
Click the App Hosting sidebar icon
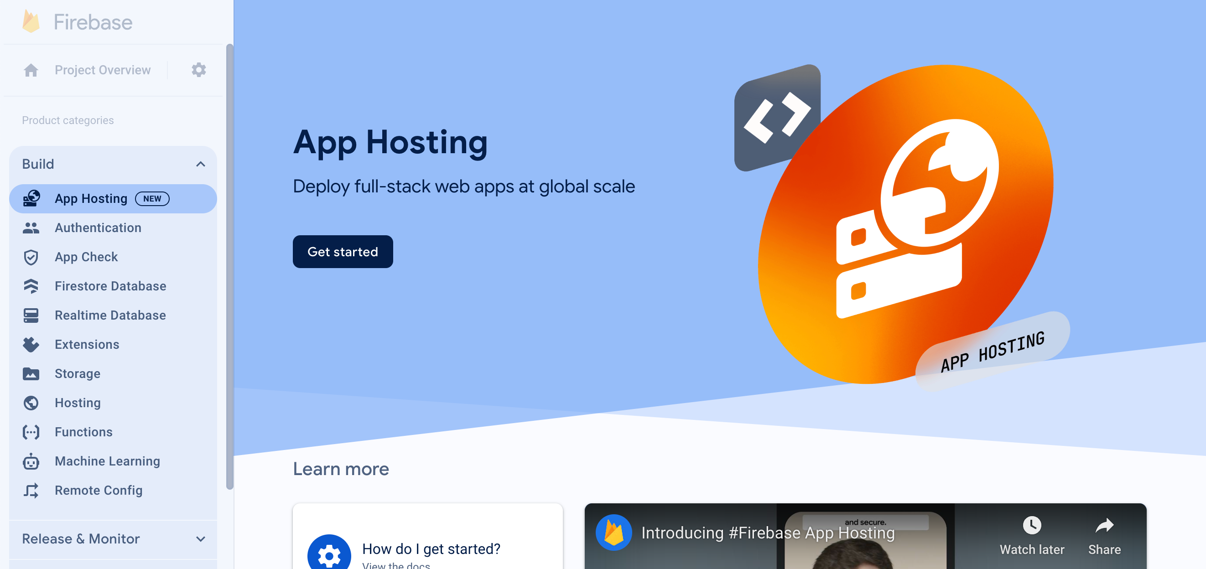click(x=31, y=198)
